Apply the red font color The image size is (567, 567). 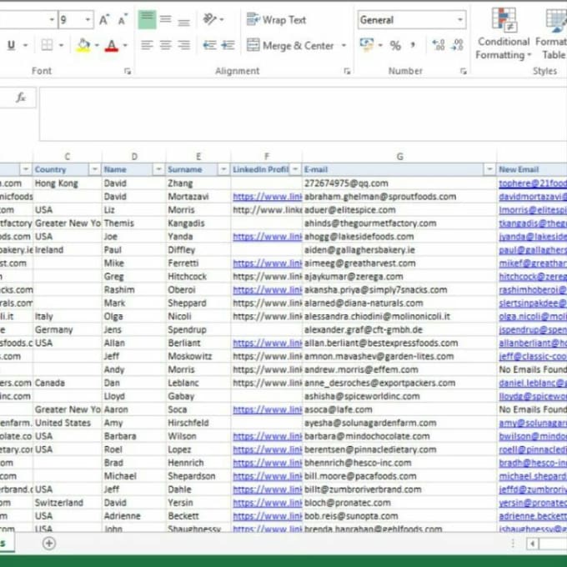(112, 45)
